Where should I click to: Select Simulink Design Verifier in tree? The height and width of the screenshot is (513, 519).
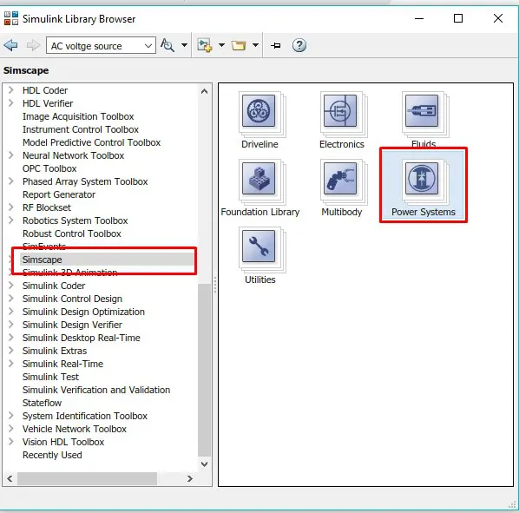(72, 325)
